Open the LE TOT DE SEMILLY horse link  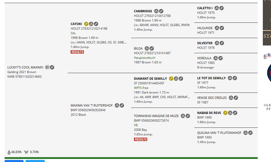point(211,78)
